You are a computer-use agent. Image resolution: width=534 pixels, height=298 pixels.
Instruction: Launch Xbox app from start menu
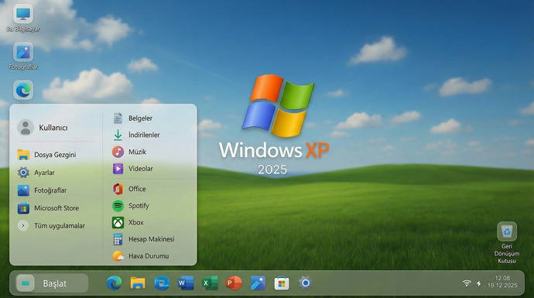pyautogui.click(x=128, y=222)
